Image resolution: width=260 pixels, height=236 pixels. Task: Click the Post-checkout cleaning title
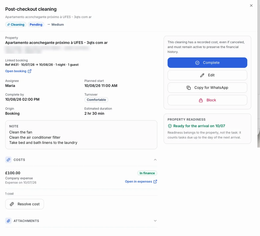[x=31, y=9]
